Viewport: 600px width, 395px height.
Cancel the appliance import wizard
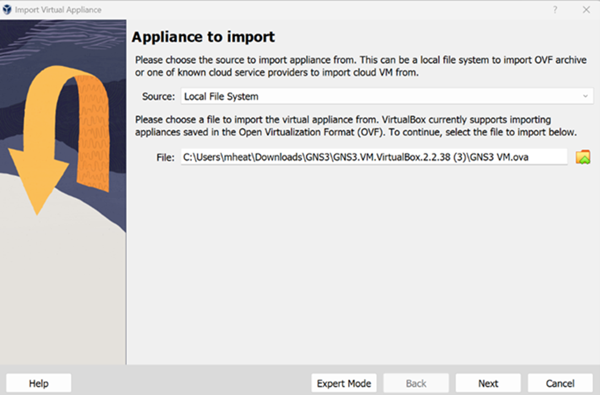(x=560, y=383)
